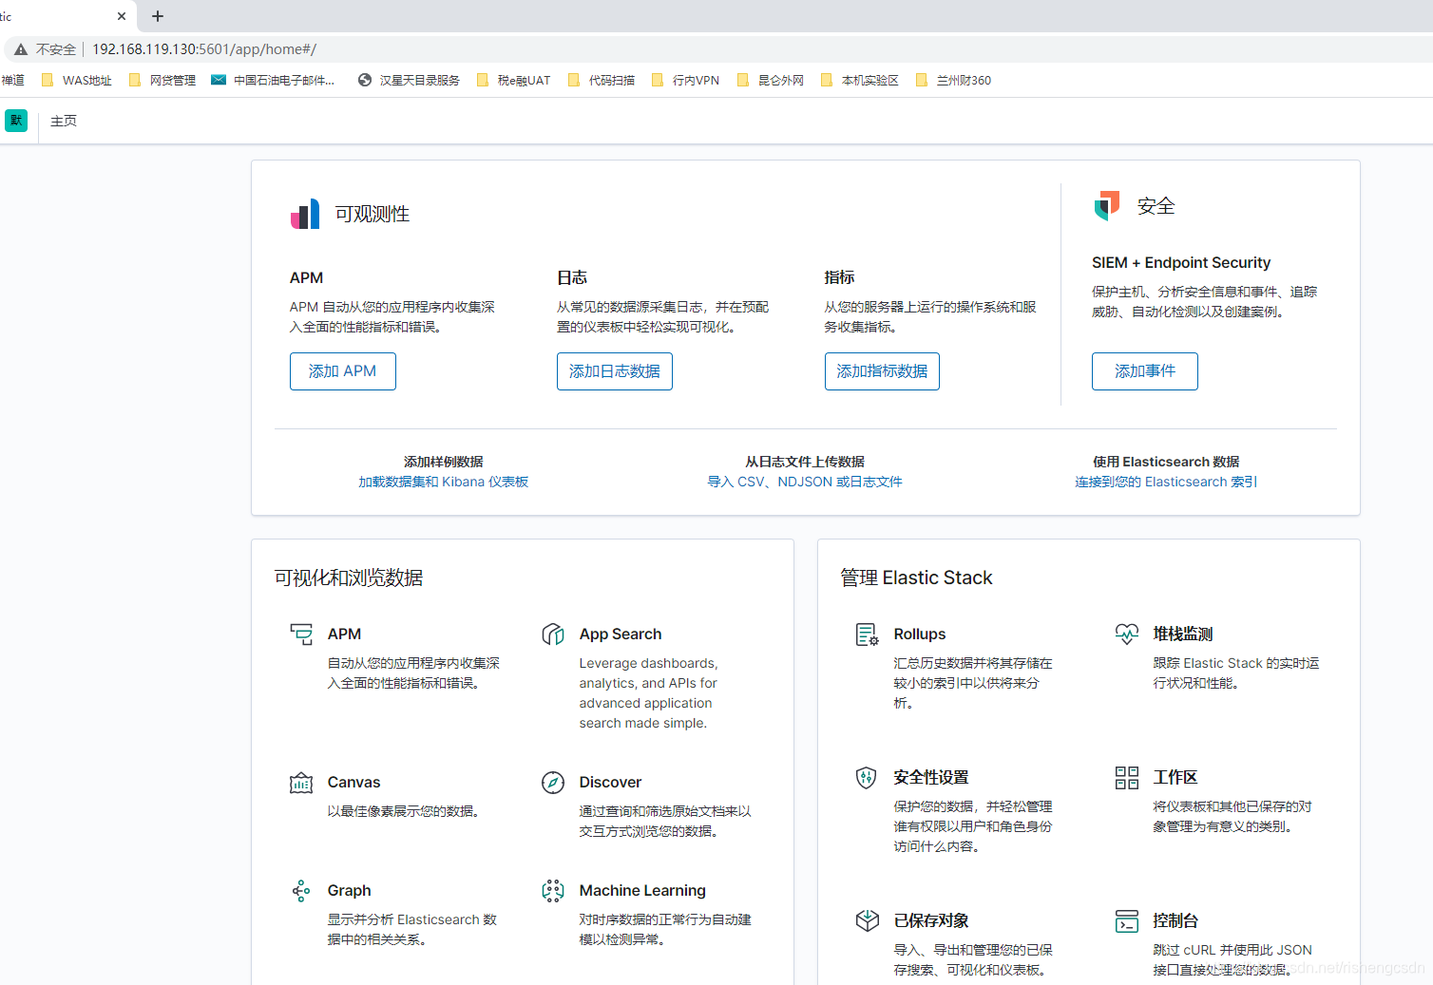Open the 汉星天目录服务 globe bookmark
This screenshot has height=985, width=1433.
click(x=409, y=81)
